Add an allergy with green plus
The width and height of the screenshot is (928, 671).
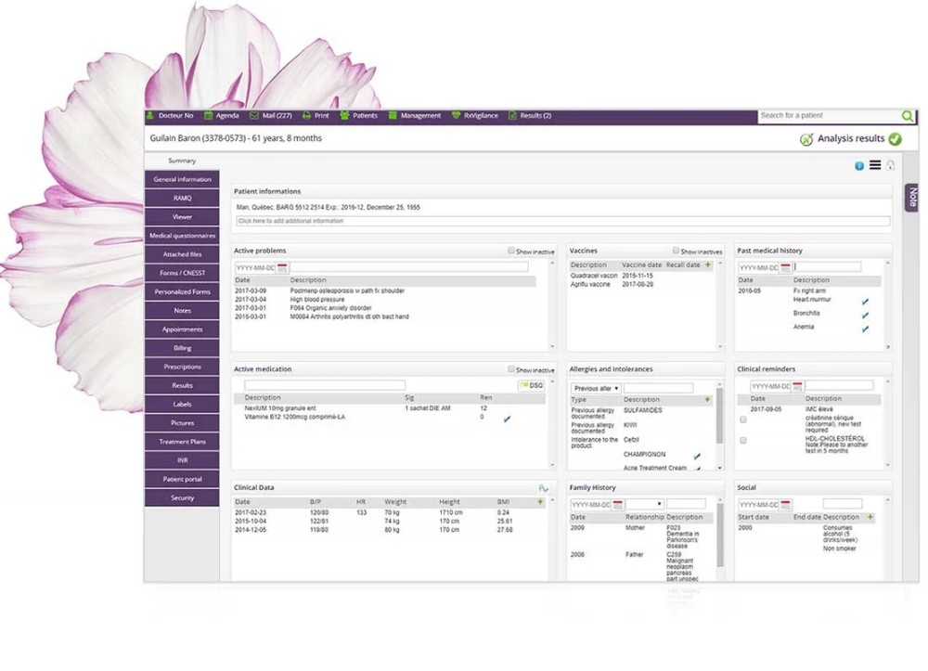(x=707, y=399)
